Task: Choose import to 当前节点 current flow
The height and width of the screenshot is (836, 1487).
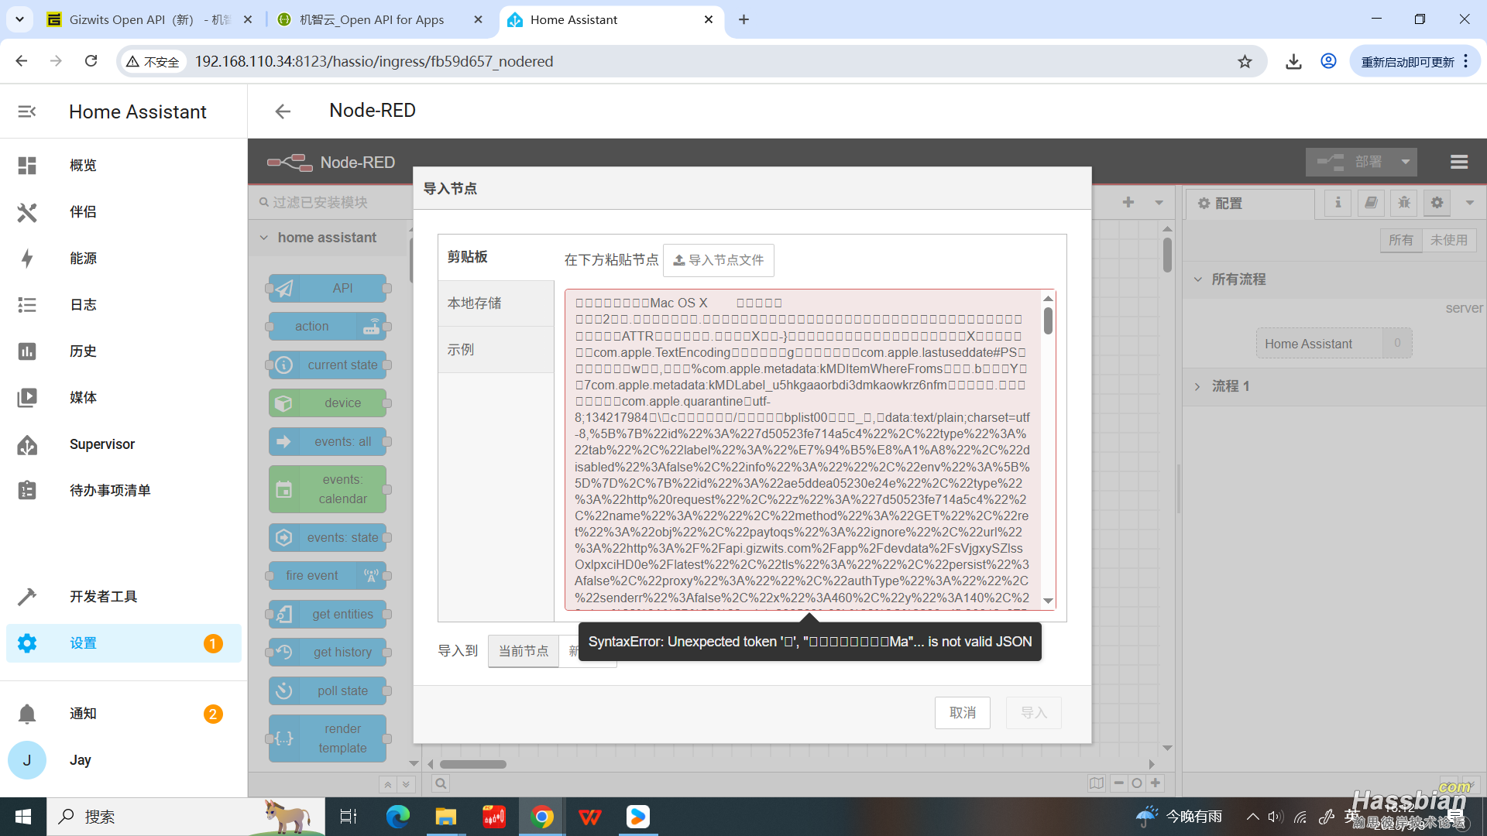Action: coord(524,651)
